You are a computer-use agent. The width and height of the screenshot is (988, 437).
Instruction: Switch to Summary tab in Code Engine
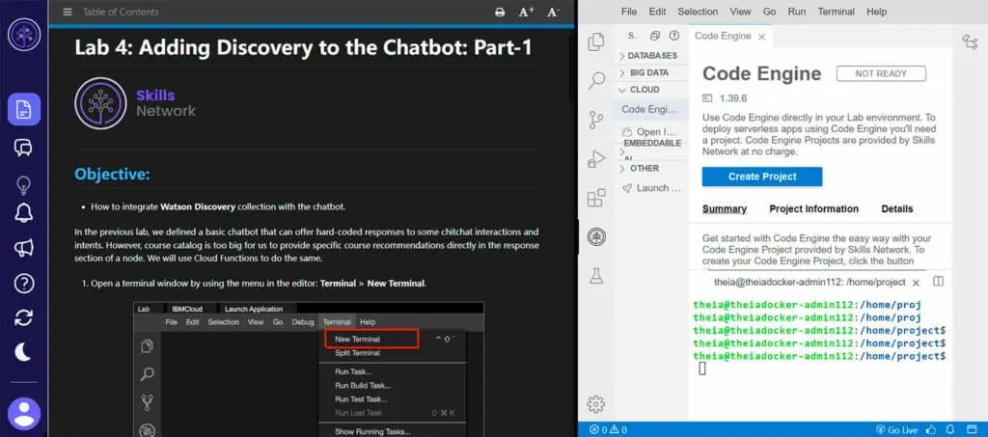[x=724, y=209]
